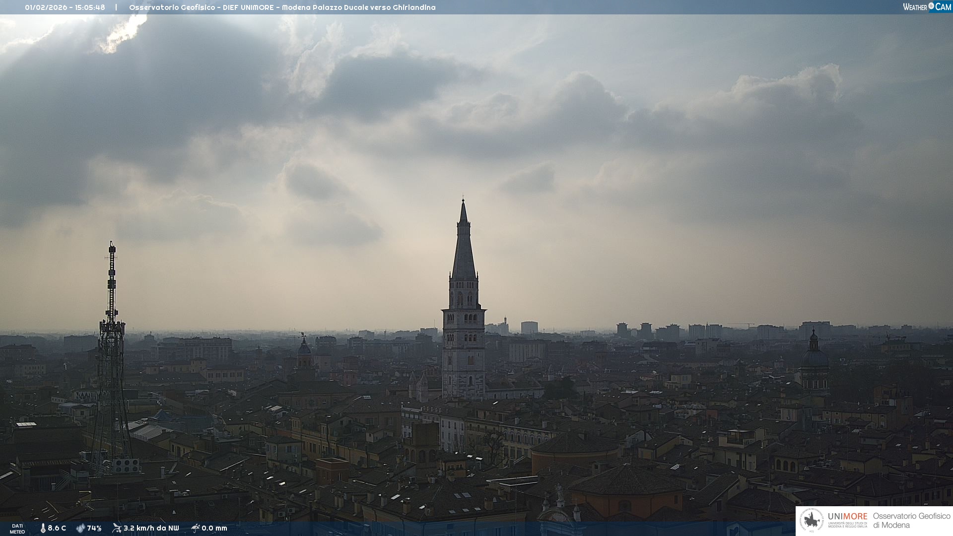Select the 8.6 C temperature reading

tap(57, 528)
